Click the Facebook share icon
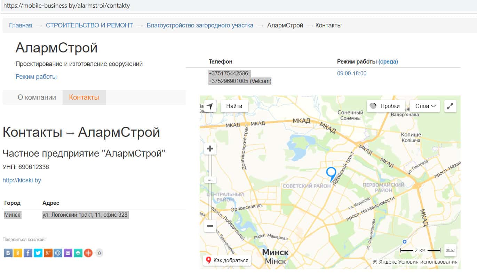This screenshot has width=477, height=274. 28,253
